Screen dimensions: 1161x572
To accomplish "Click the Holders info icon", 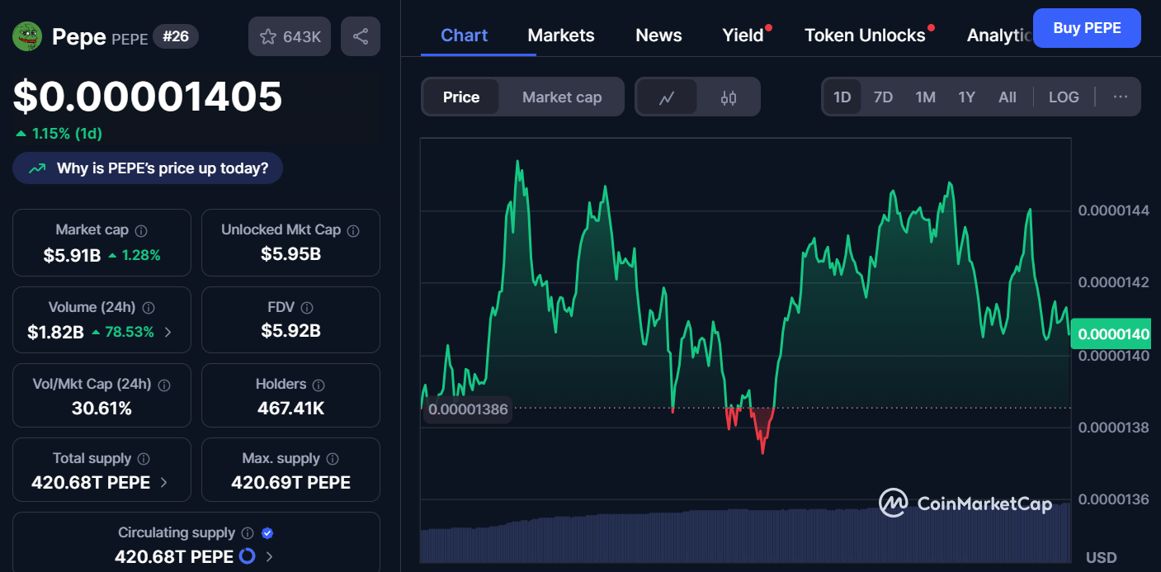I will tap(319, 385).
